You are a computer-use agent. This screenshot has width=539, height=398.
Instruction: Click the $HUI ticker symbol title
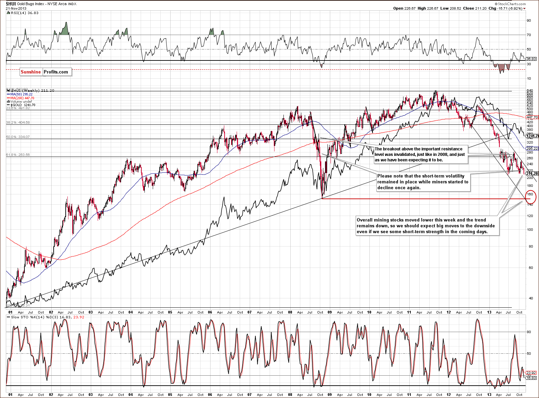tap(11, 4)
